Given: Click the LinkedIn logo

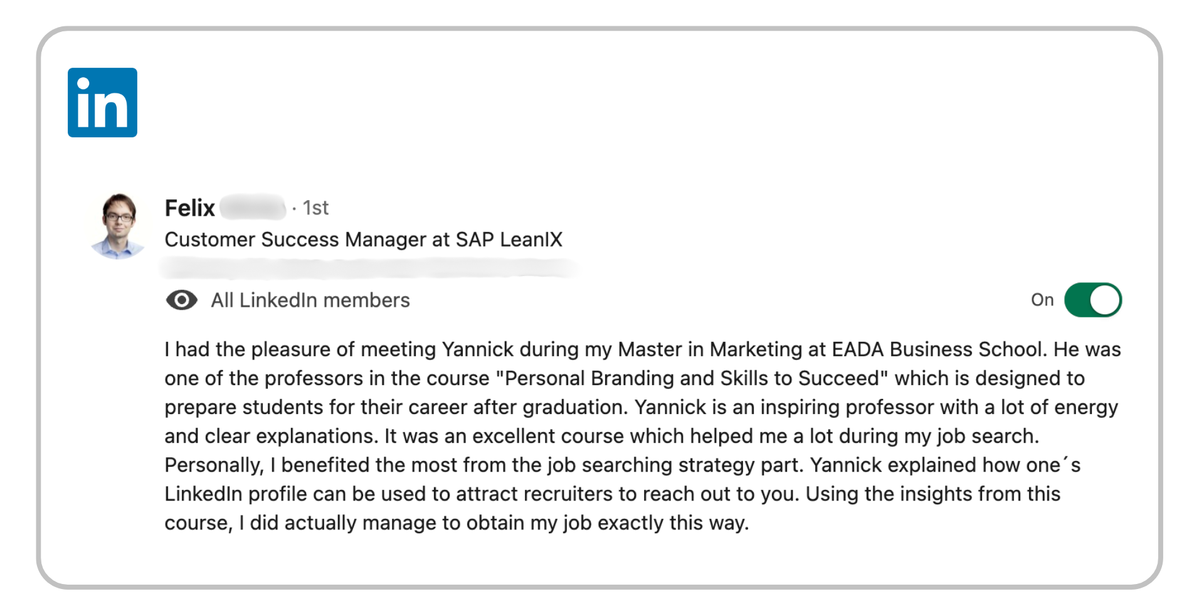Looking at the screenshot, I should (102, 102).
